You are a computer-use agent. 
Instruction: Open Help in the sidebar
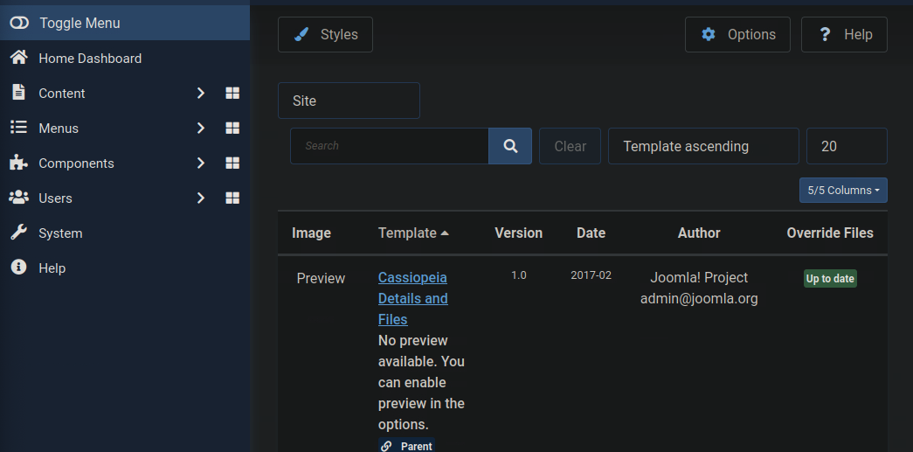[52, 268]
